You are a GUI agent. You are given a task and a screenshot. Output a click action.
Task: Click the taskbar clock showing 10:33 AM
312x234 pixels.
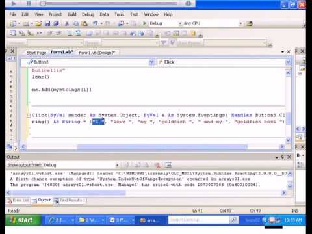[x=292, y=220]
